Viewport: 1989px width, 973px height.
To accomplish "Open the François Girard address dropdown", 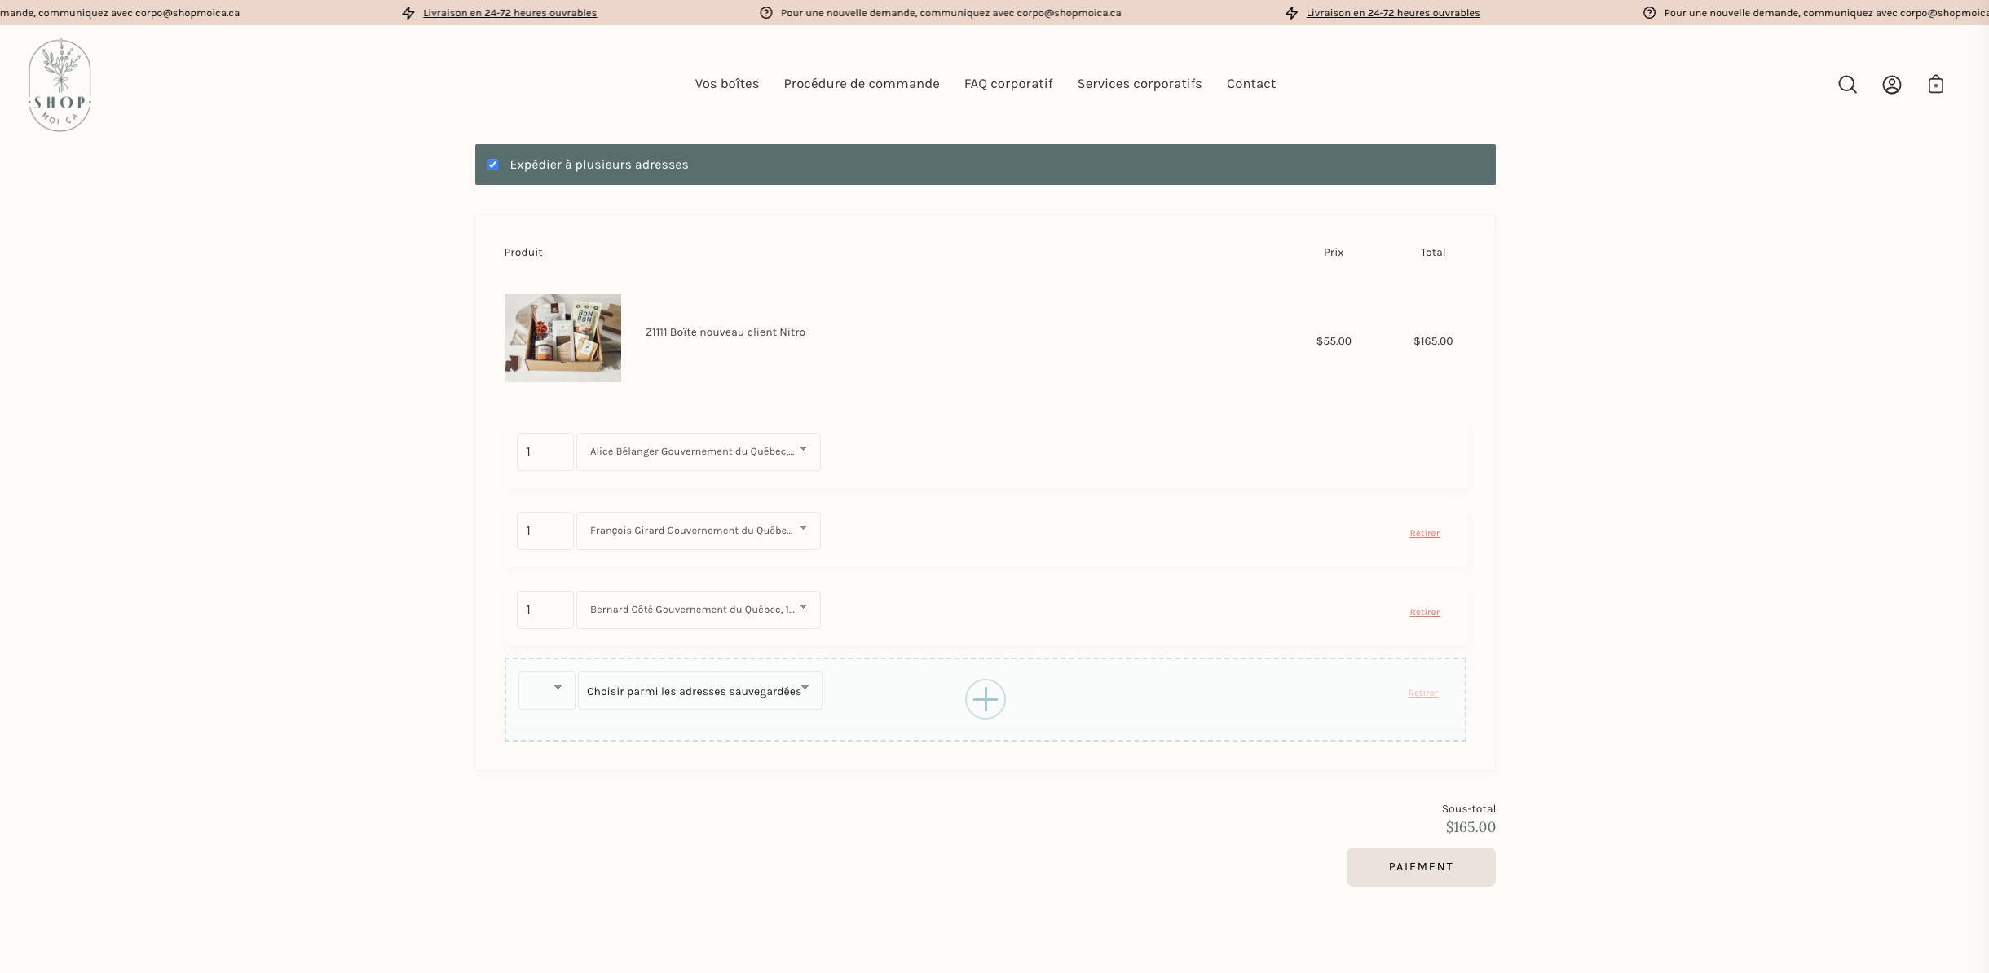I will (699, 531).
